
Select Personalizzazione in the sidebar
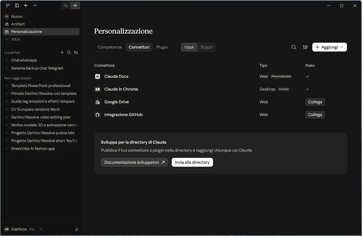(41, 32)
